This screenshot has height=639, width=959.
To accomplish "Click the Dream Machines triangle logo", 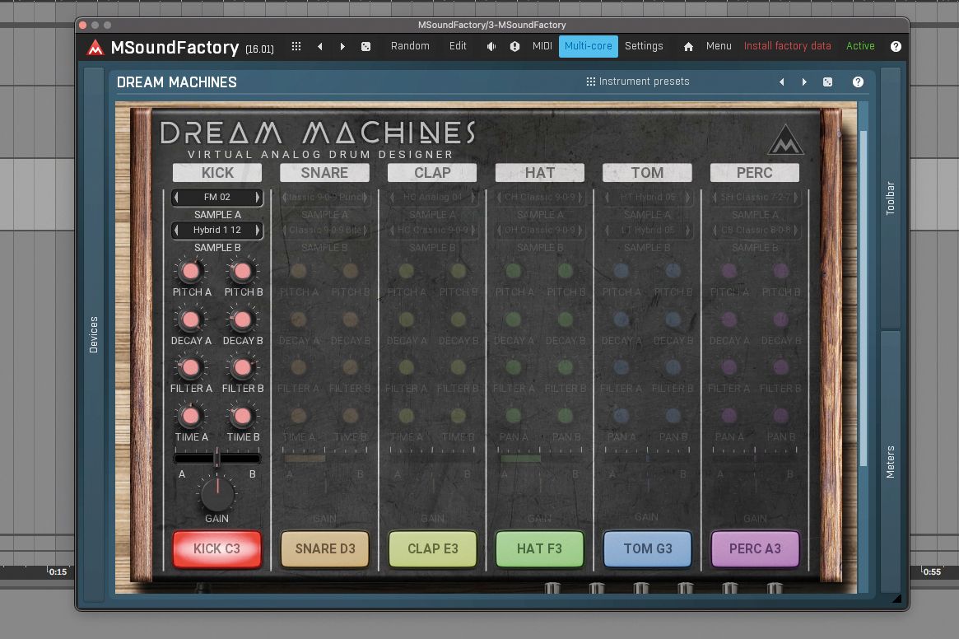I will point(785,140).
